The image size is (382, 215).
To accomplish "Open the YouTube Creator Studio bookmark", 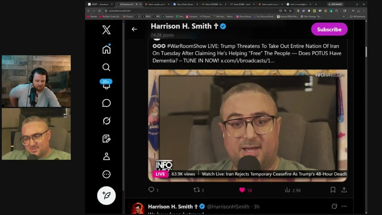I will click(110, 16).
